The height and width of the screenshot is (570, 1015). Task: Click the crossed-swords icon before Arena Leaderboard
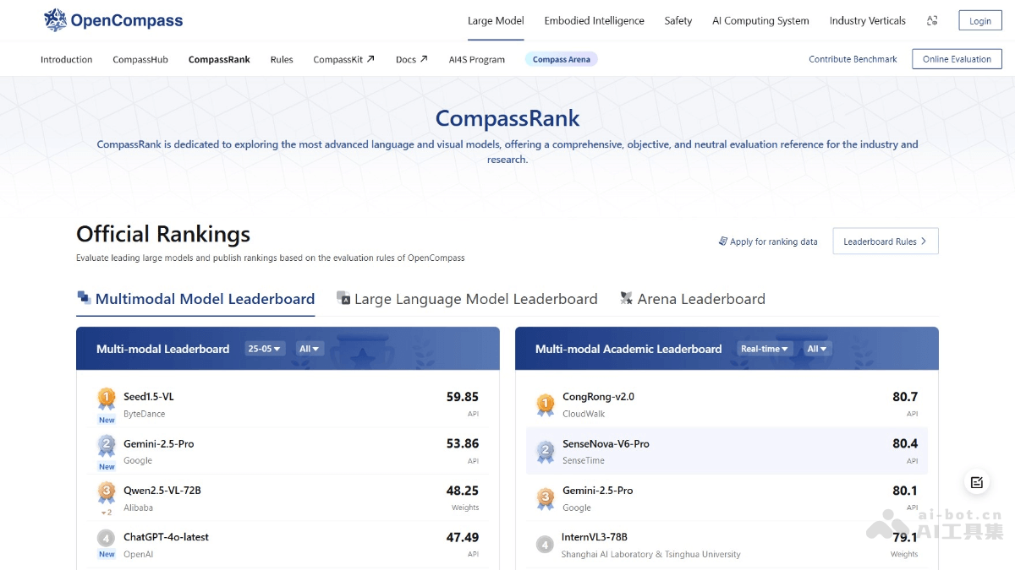pos(626,298)
